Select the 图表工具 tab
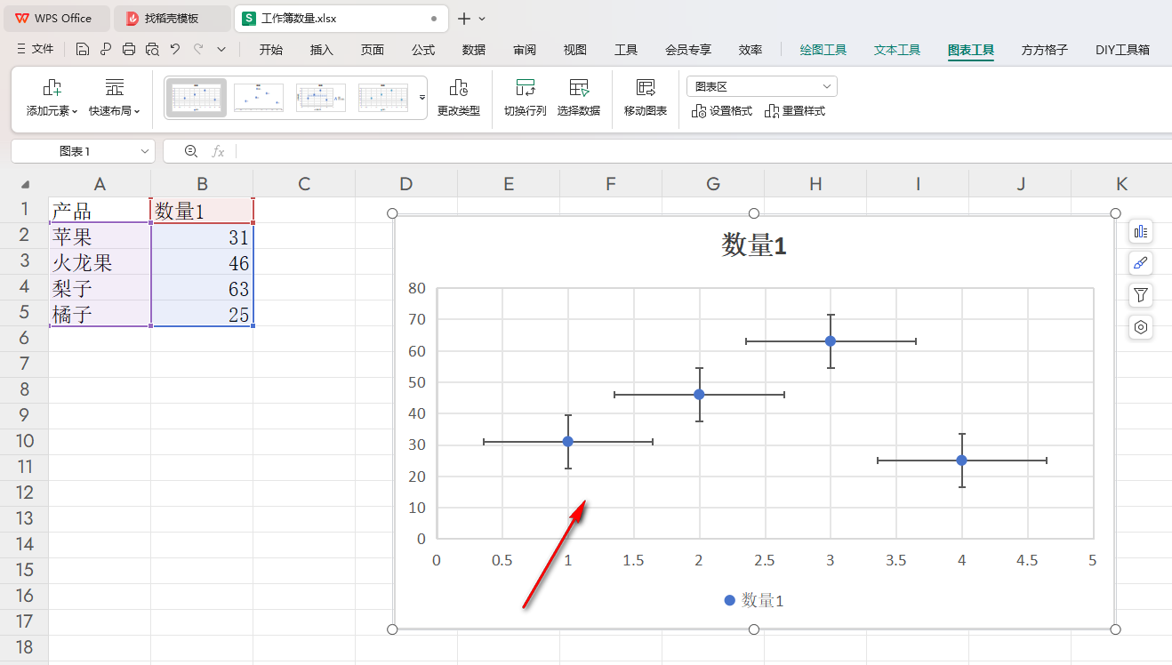 971,50
